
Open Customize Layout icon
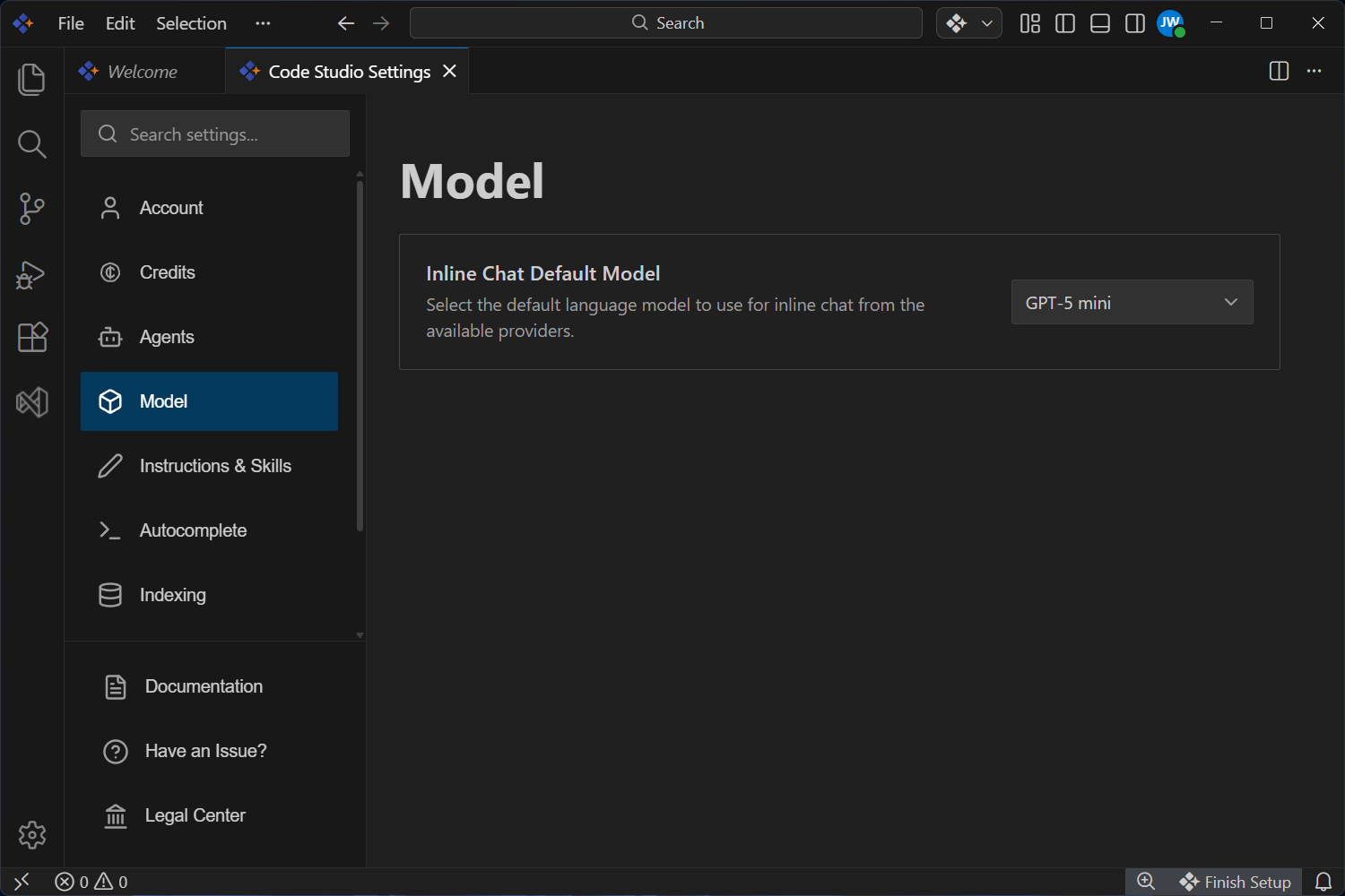[x=1030, y=23]
